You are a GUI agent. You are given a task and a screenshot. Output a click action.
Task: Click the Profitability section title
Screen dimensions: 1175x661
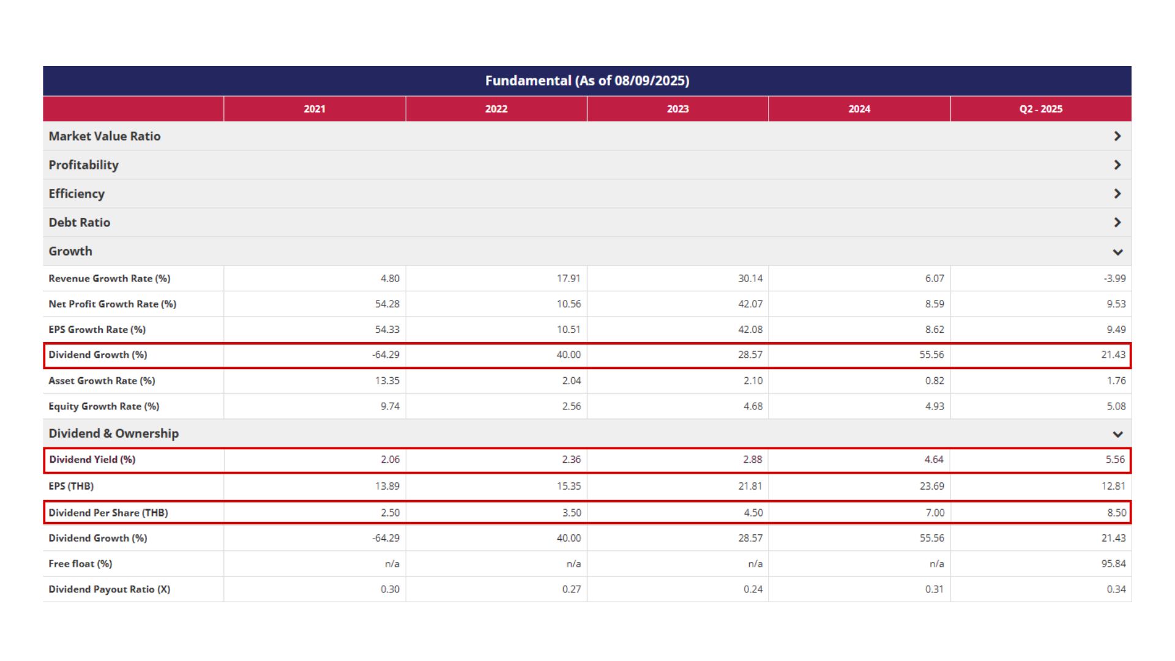coord(84,165)
